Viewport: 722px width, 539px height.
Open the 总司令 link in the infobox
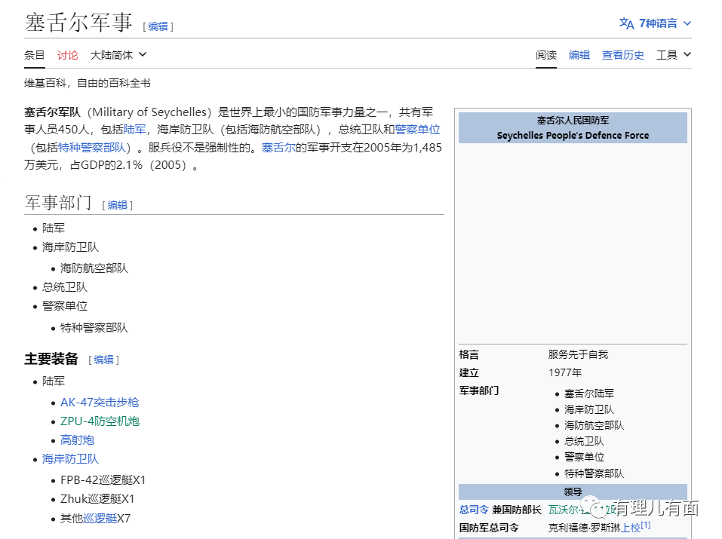473,509
